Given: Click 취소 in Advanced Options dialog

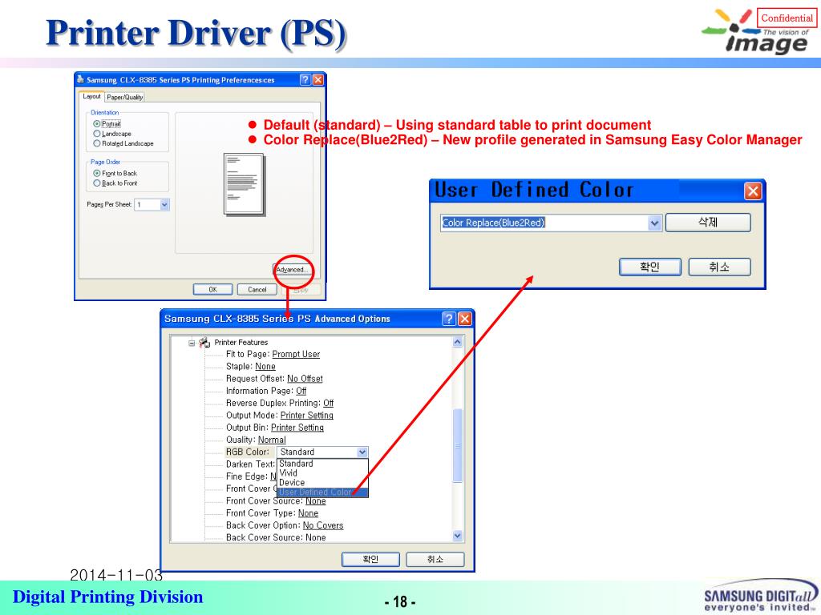Looking at the screenshot, I should point(435,560).
